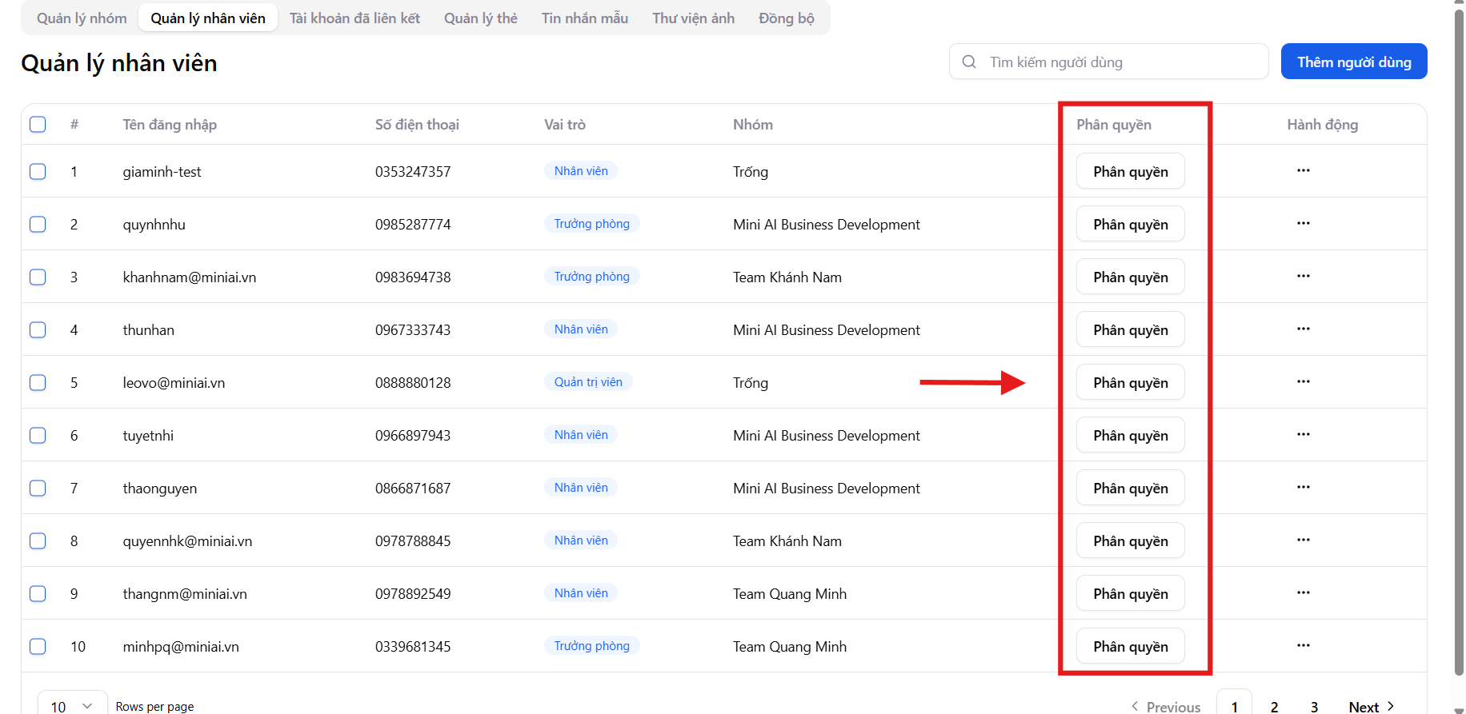Toggle the select-all checkbox in header
Image resolution: width=1466 pixels, height=714 pixels.
point(38,125)
